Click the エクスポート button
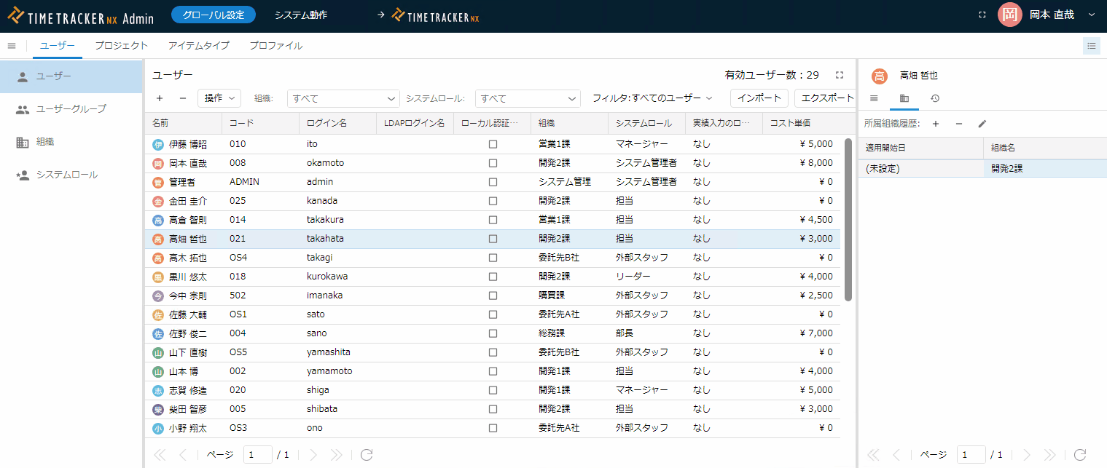The image size is (1107, 468). (827, 98)
